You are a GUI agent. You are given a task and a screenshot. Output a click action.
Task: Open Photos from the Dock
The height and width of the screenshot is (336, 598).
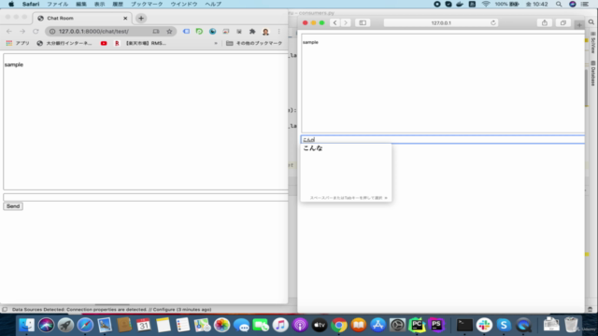[221, 325]
